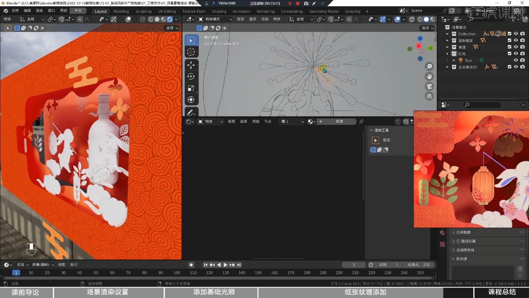529x298 pixels.
Task: Toggle camera view gizmo icon
Action: (429, 86)
